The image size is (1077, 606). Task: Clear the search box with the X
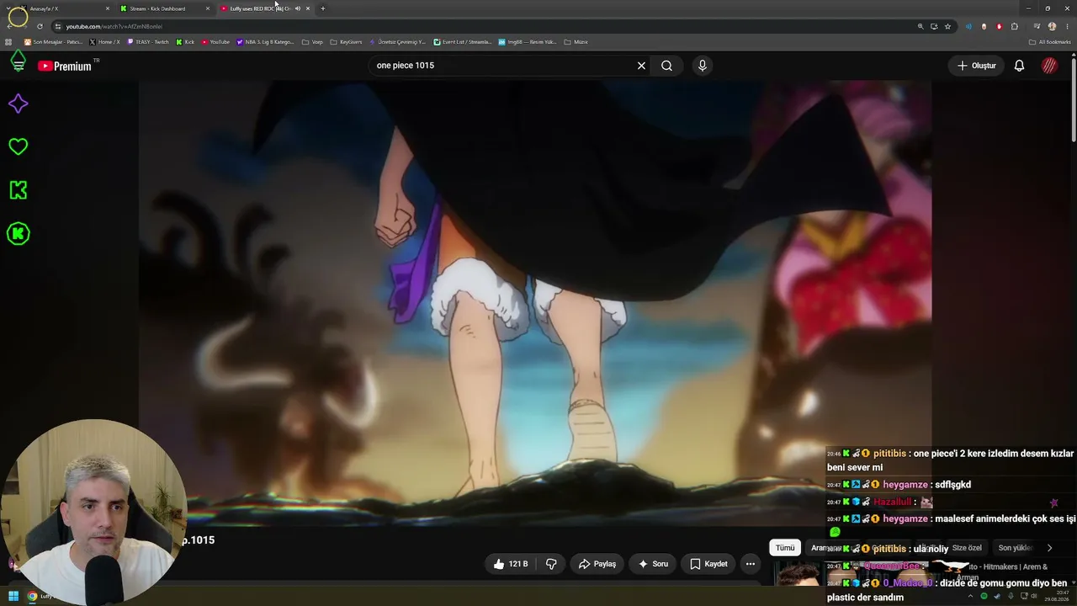click(x=641, y=66)
